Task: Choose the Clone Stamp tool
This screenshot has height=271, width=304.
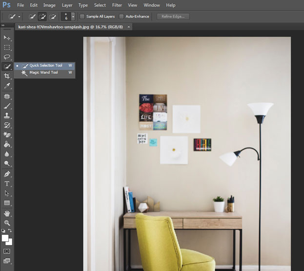Action: [x=7, y=115]
